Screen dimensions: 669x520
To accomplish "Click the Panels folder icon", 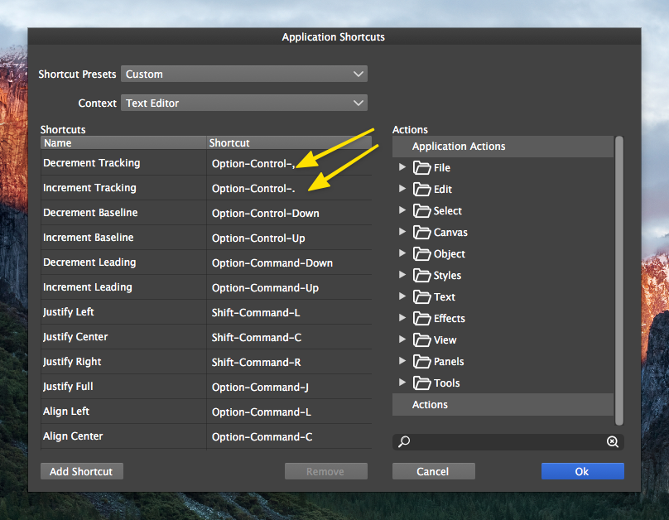I will [x=421, y=362].
